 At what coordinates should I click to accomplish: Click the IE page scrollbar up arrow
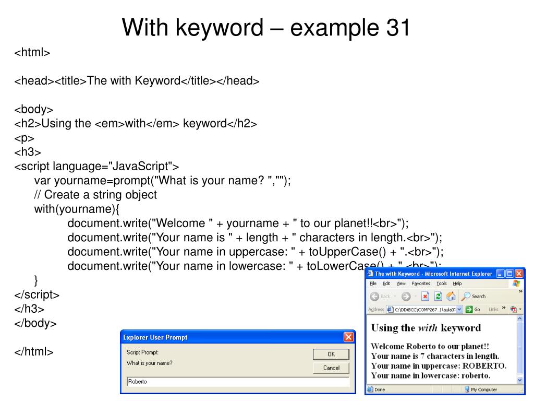coord(519,319)
